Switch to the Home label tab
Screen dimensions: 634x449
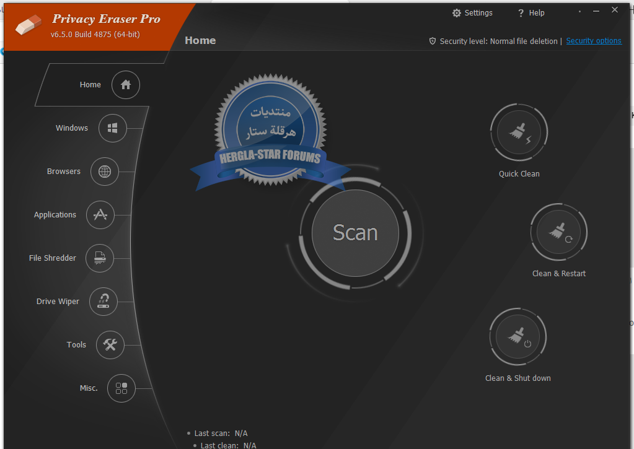pos(90,84)
